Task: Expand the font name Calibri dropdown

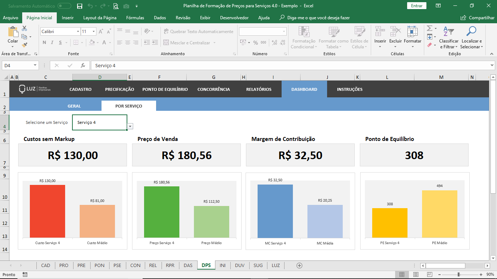Action: (x=78, y=32)
